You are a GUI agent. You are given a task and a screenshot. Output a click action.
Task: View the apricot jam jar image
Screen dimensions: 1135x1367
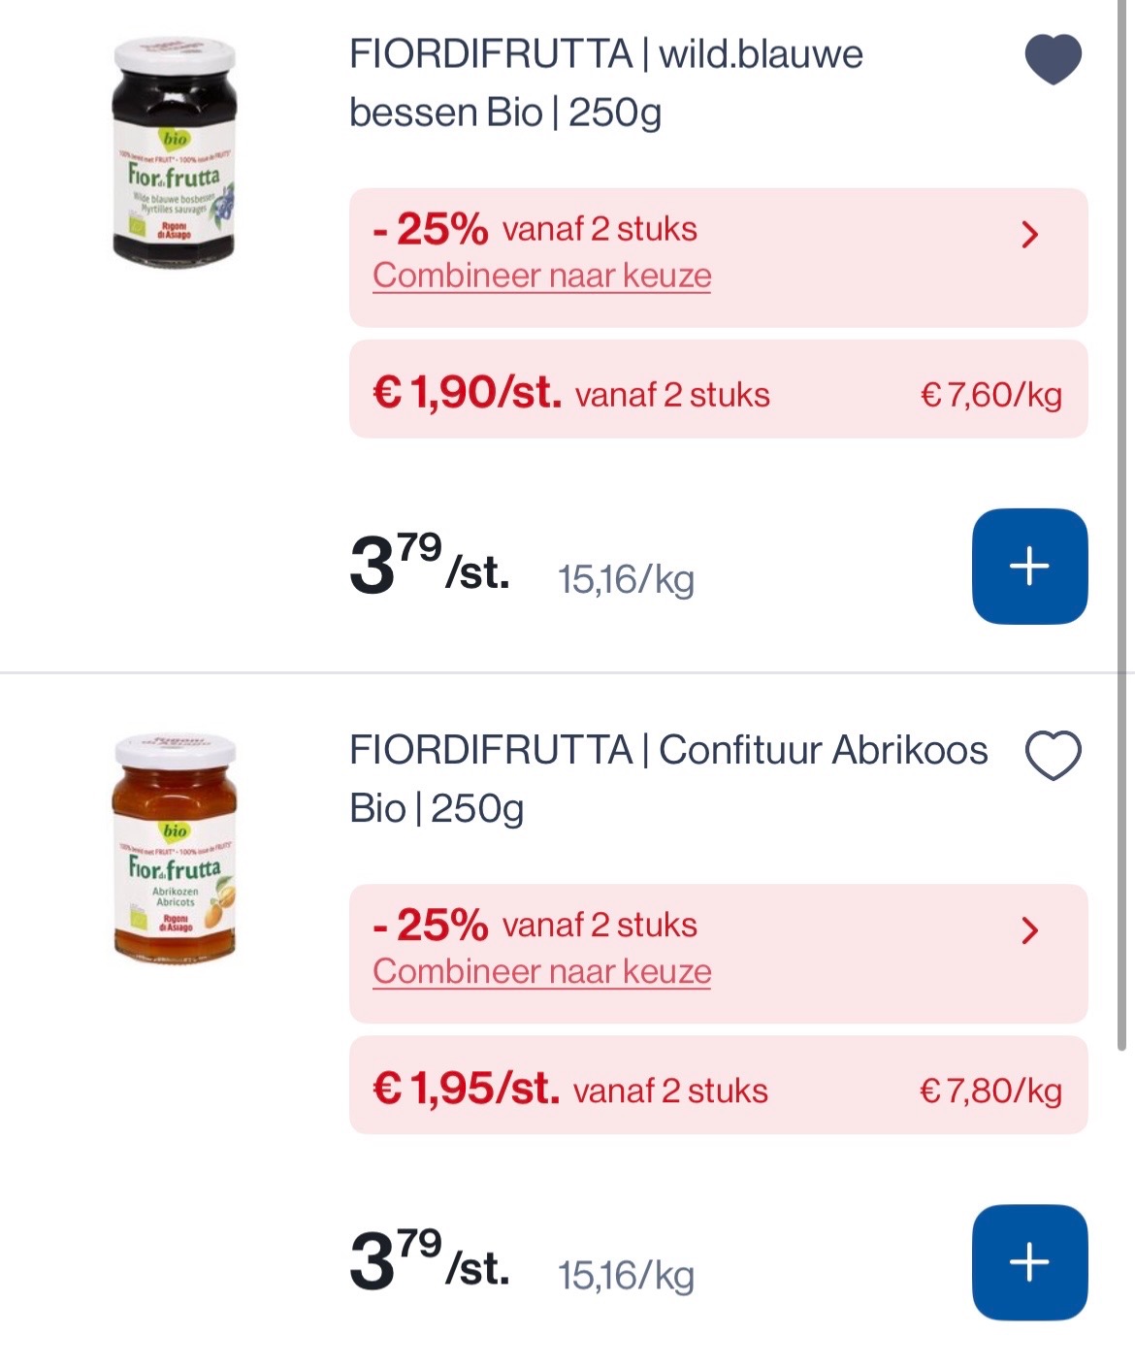tap(175, 849)
